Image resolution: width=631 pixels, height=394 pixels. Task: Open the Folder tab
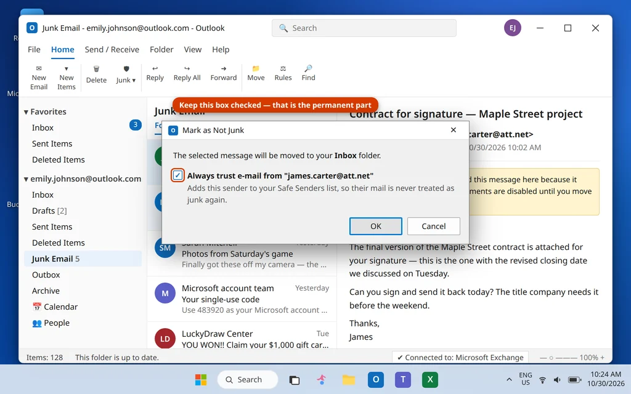click(161, 49)
